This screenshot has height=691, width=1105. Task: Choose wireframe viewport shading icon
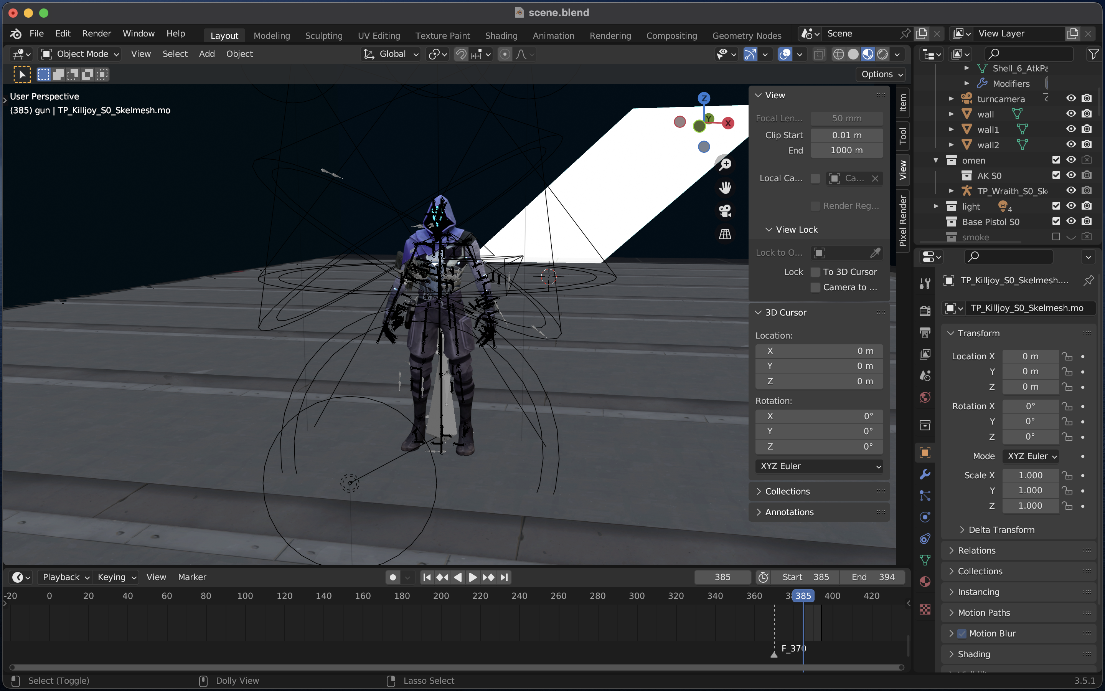838,55
